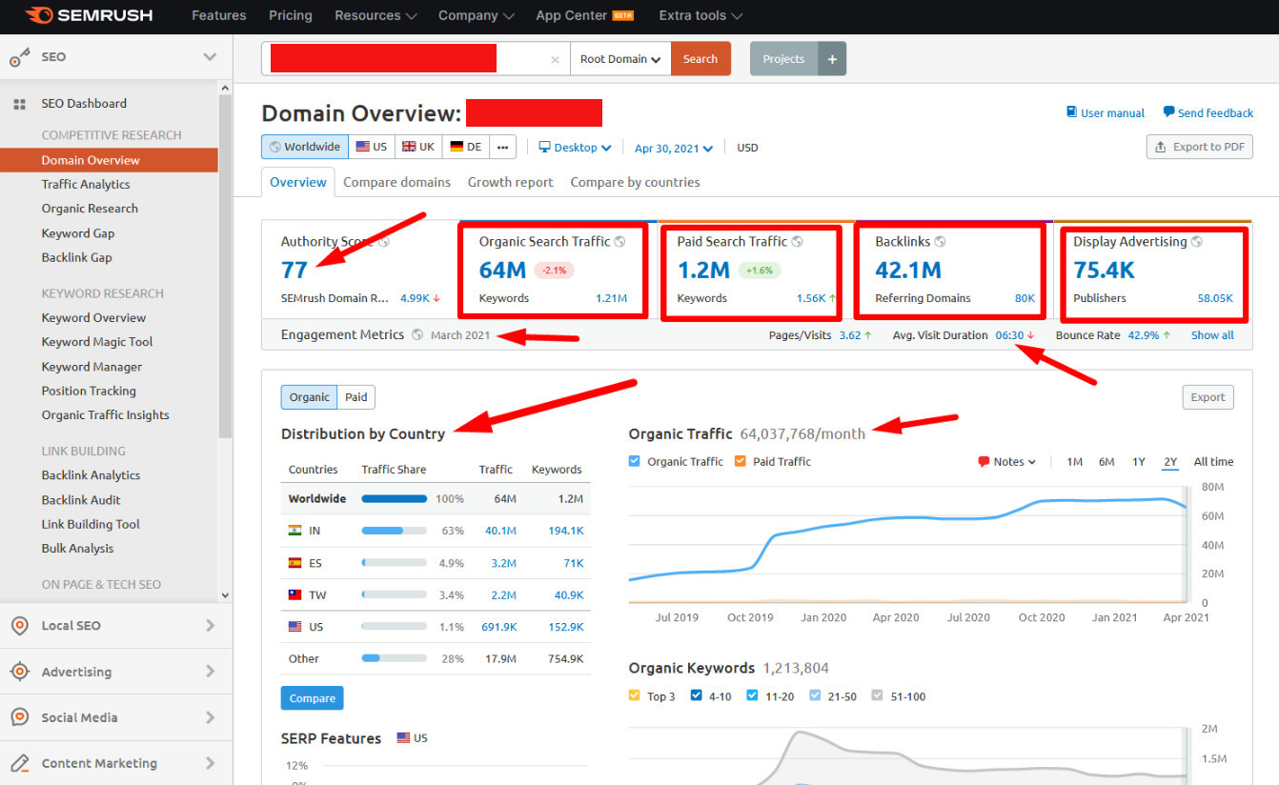
Task: Expand the Content Marketing sidebar section
Action: pyautogui.click(x=211, y=763)
